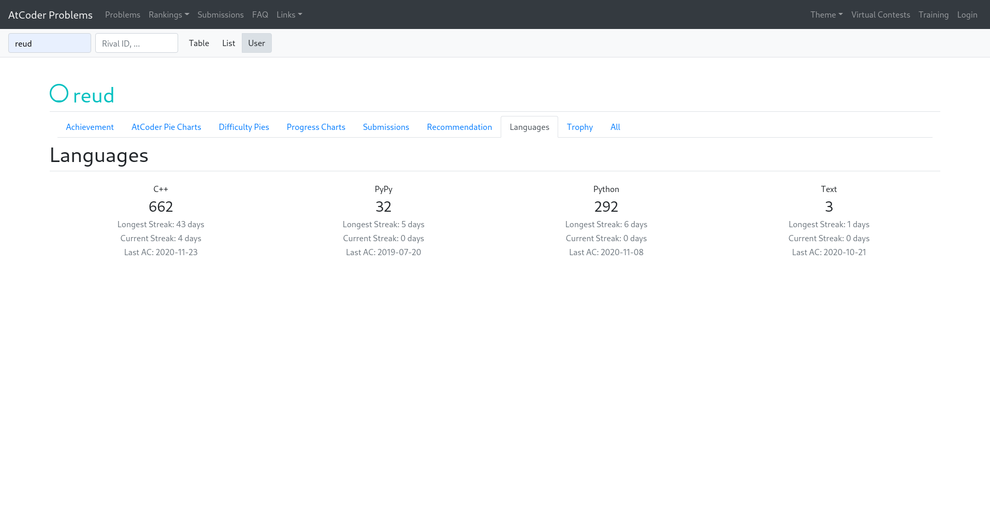Screen dimensions: 990x515
Task: Click the All tab
Action: click(615, 127)
